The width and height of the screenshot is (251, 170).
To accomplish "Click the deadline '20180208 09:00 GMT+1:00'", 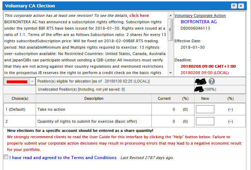I will click(208, 66).
